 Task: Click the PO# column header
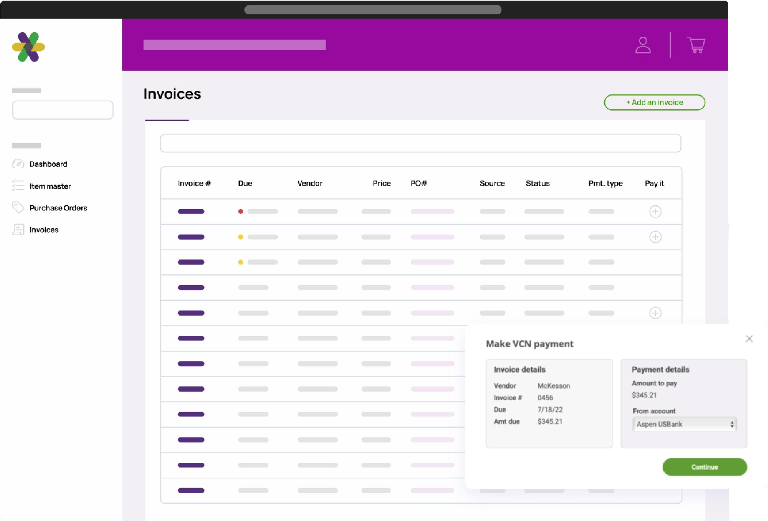(x=419, y=183)
